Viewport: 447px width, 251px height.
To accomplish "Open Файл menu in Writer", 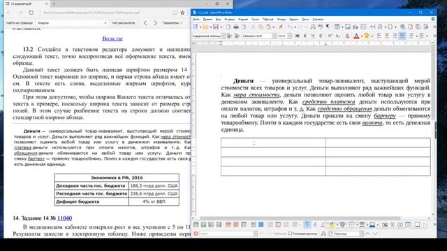I will [196, 20].
